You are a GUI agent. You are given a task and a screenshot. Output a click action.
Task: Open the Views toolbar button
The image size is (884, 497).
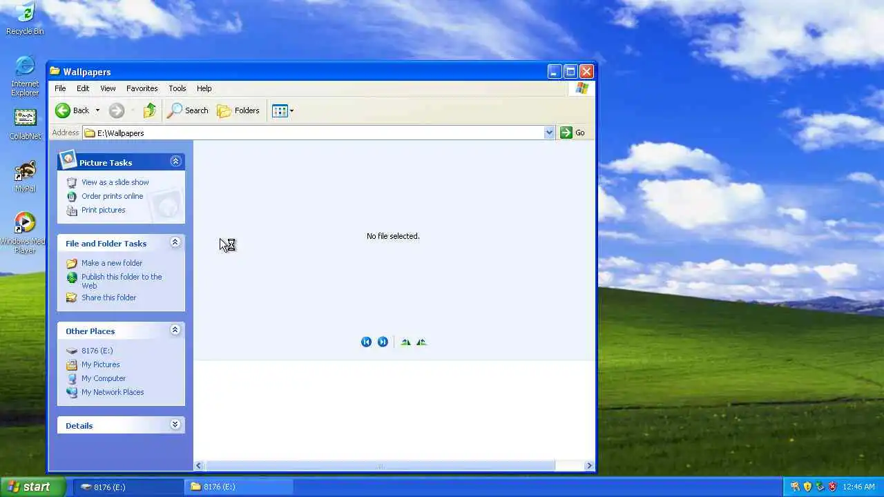click(282, 110)
